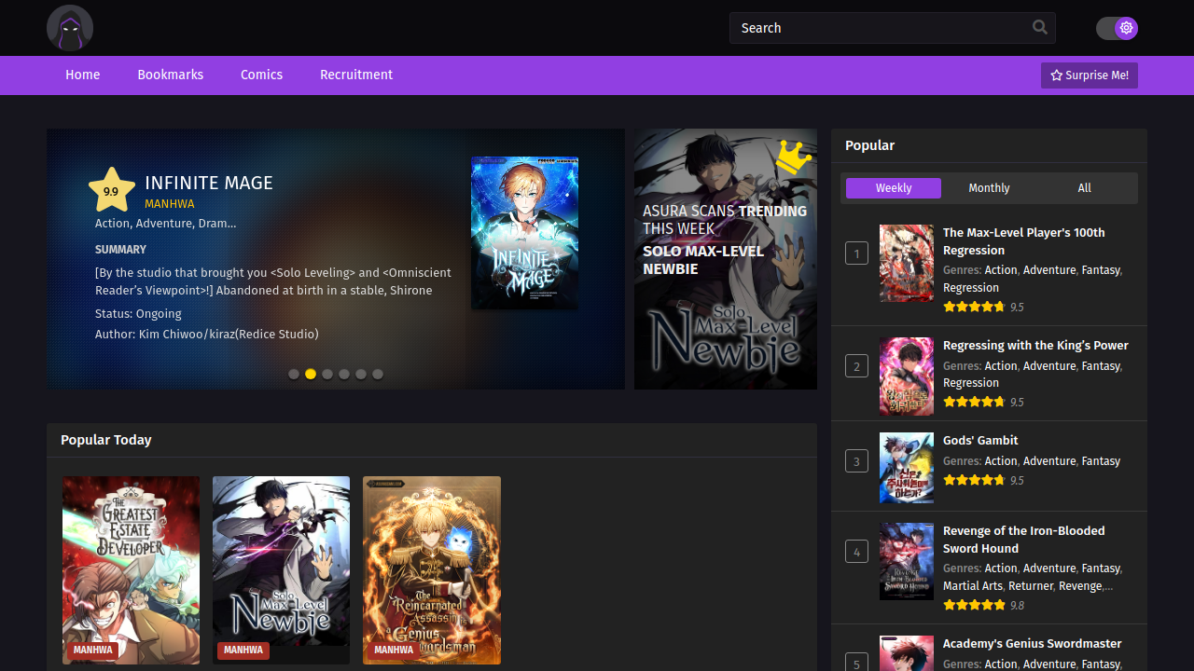1194x671 pixels.
Task: Select the first carousel dot
Action: click(294, 374)
